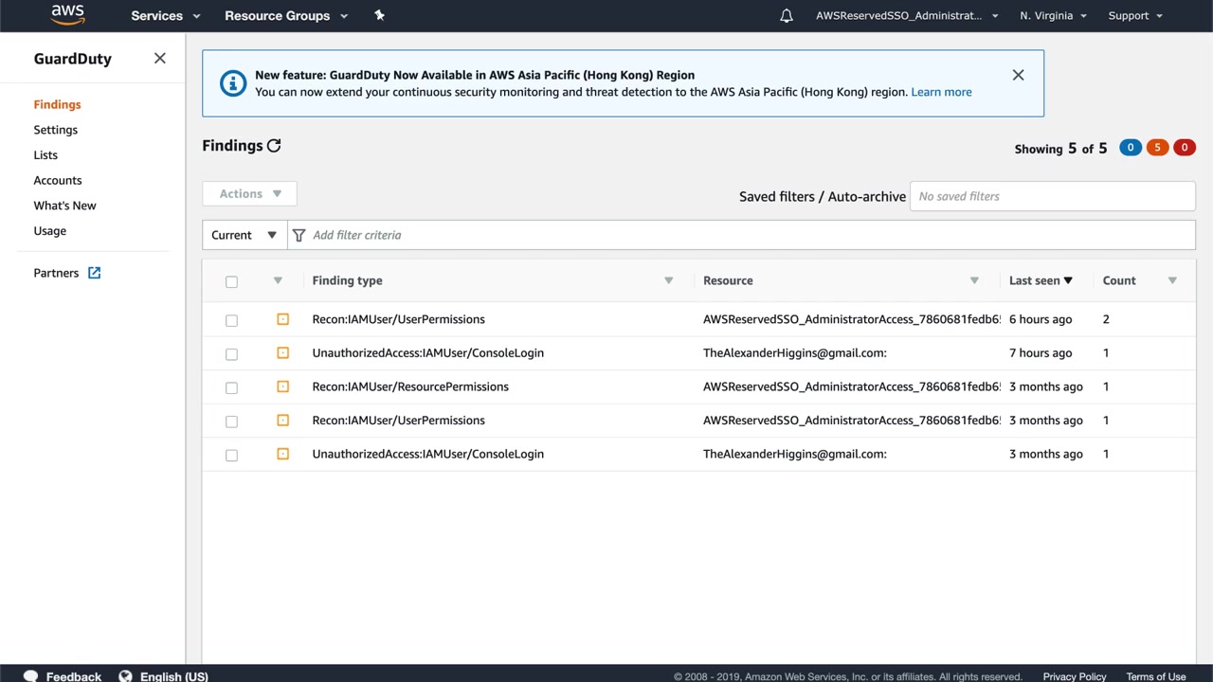
Task: Click the medium severity icon for Recon:IAMUser/ResourcePermissions
Action: tap(282, 386)
